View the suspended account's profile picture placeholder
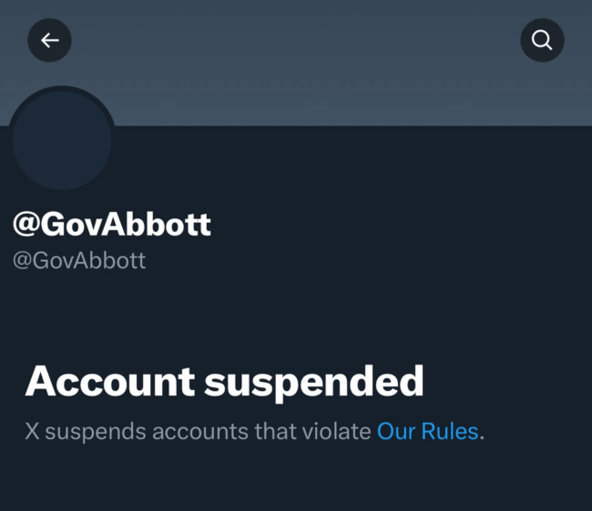The height and width of the screenshot is (511, 592). [62, 139]
